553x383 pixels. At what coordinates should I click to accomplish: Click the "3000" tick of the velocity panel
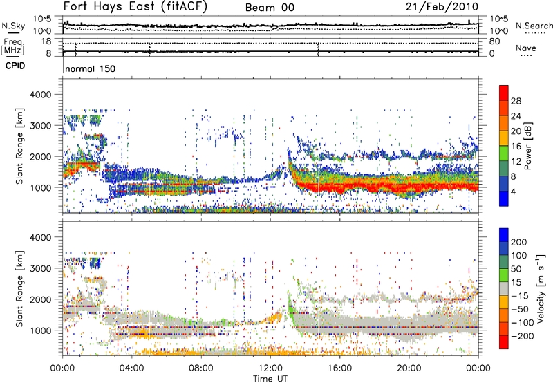pyautogui.click(x=41, y=268)
